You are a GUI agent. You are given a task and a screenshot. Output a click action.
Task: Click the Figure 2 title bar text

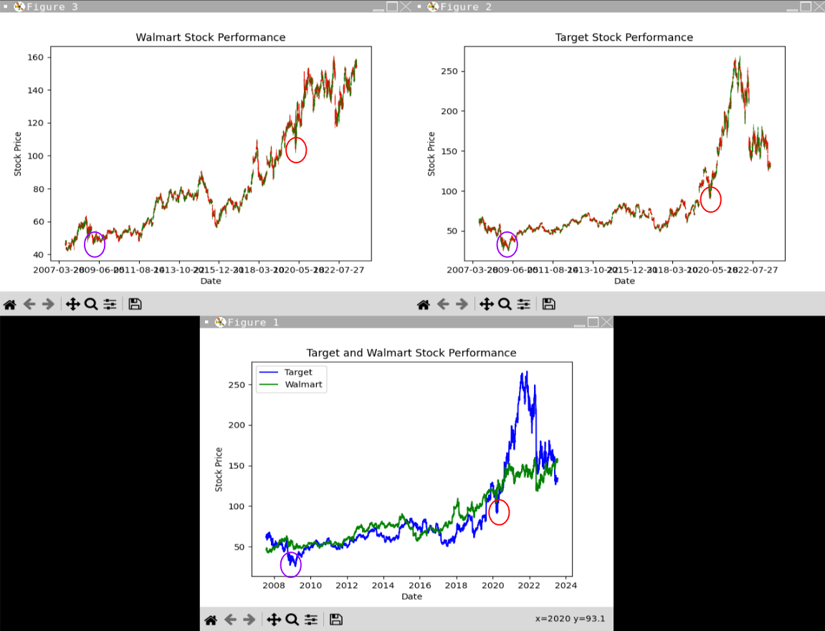point(466,7)
